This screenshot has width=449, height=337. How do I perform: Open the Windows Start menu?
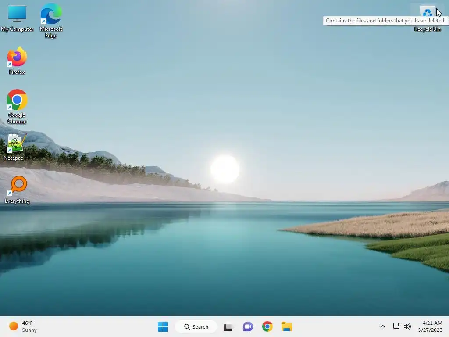pos(163,326)
